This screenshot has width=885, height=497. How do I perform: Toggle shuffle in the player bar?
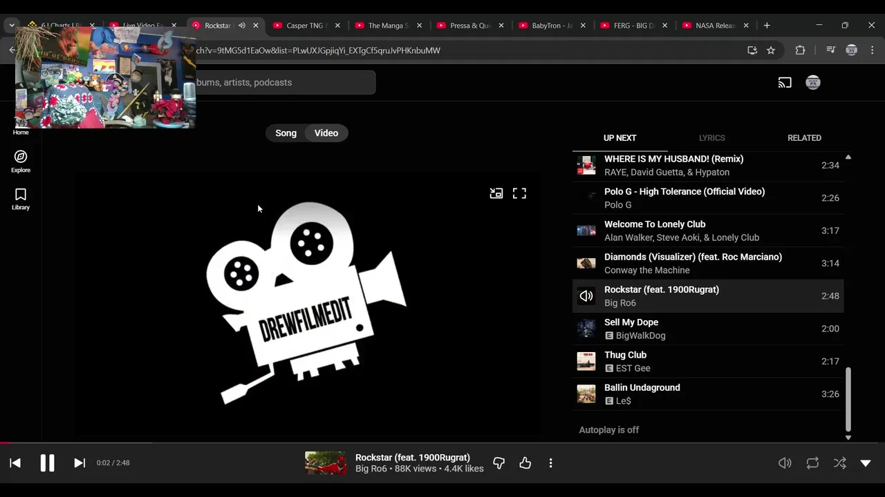pos(839,463)
